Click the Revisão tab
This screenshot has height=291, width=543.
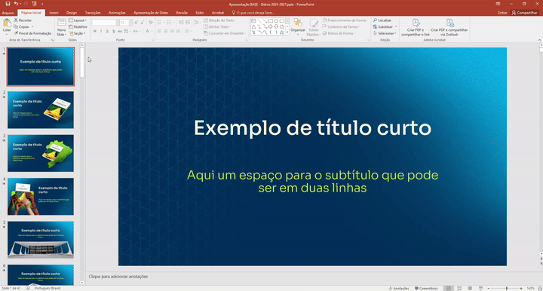[x=182, y=13]
